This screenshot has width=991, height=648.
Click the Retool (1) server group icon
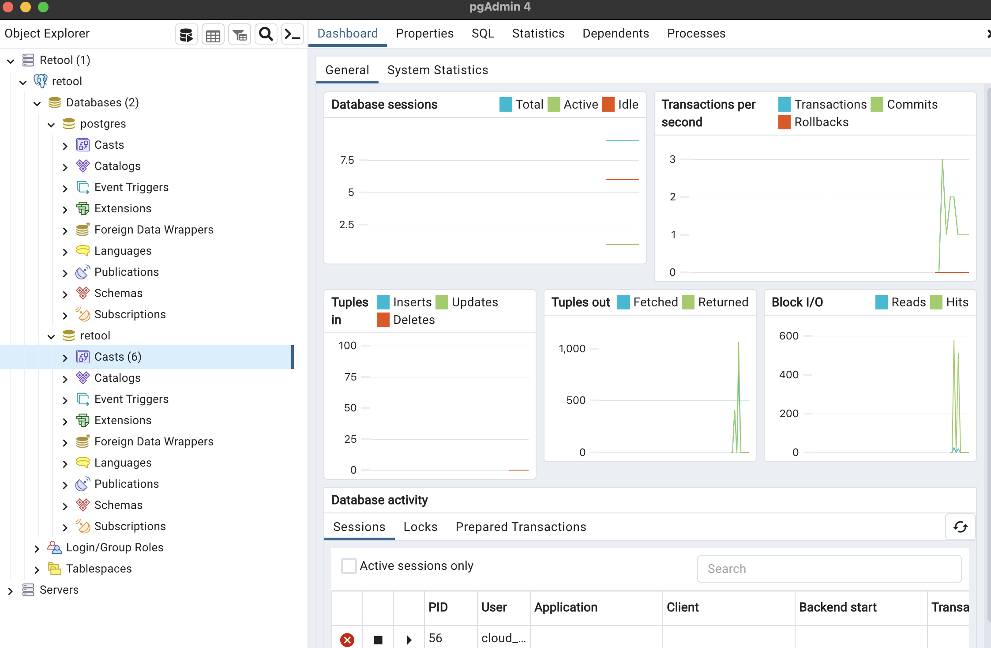click(28, 60)
